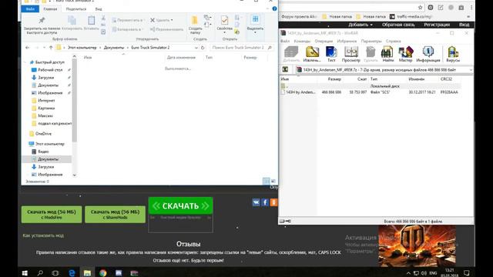Select Video folder in sidebar
Screen dimensions: 493x277
43,152
